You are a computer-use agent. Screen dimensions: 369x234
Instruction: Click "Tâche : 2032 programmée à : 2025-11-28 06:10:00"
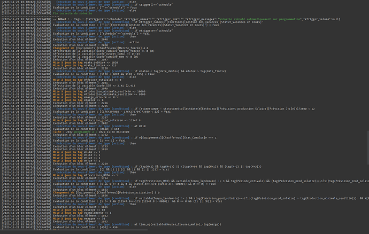point(91,132)
